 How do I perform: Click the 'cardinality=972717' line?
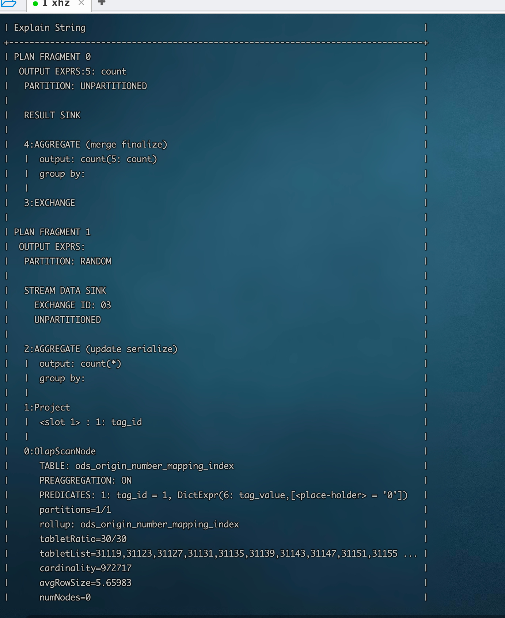86,568
